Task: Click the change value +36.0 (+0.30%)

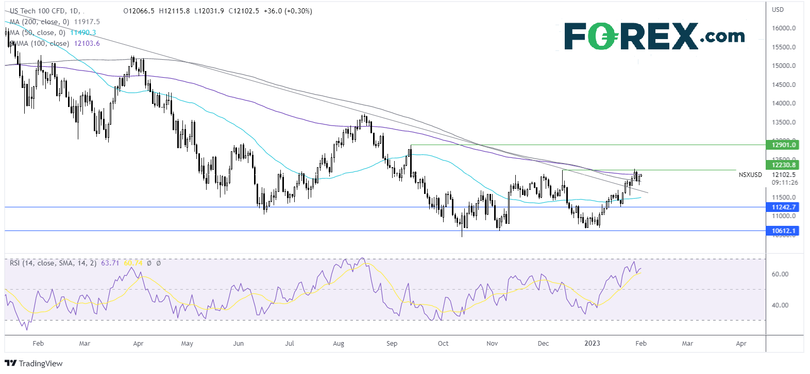Action: point(288,11)
